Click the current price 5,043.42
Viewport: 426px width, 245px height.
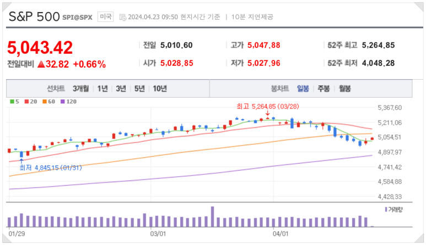tap(40, 47)
